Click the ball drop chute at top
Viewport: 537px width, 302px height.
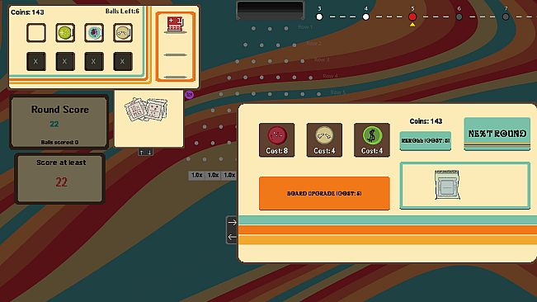click(x=271, y=10)
